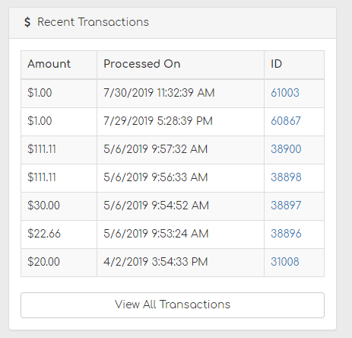
Task: Open transaction ID 60867
Action: [x=286, y=121]
